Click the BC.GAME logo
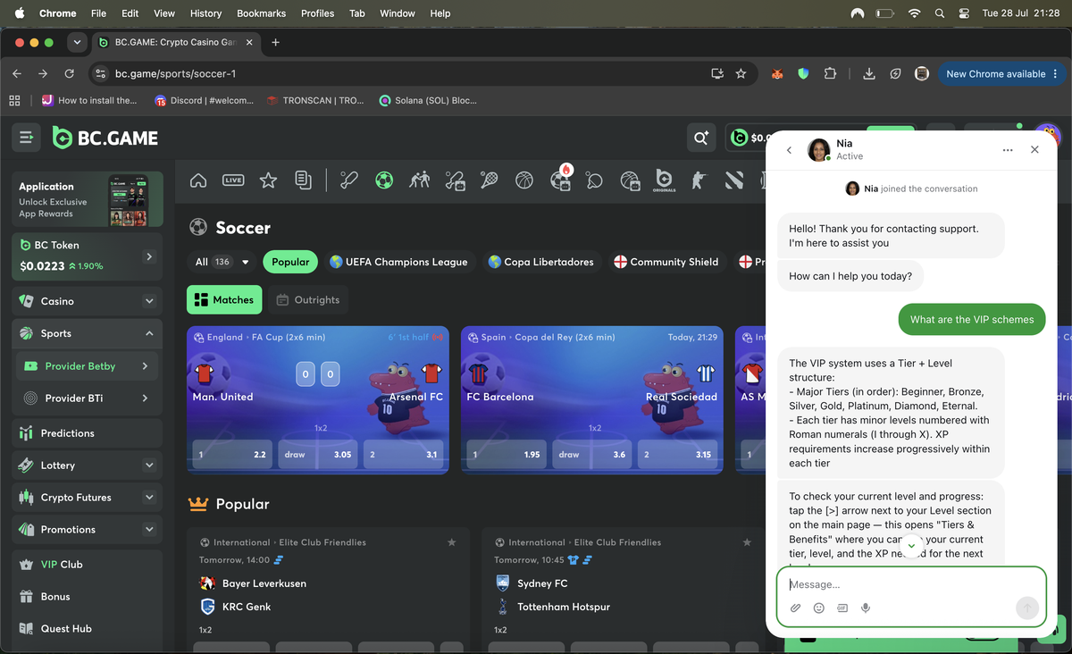This screenshot has height=654, width=1072. click(x=105, y=138)
